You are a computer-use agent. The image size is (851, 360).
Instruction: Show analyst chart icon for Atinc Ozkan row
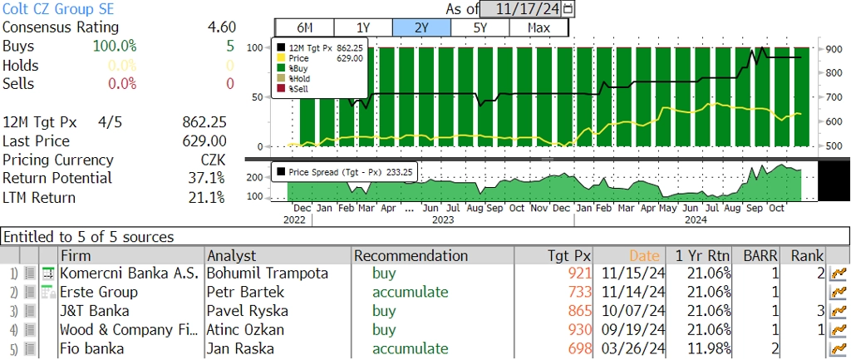(839, 329)
